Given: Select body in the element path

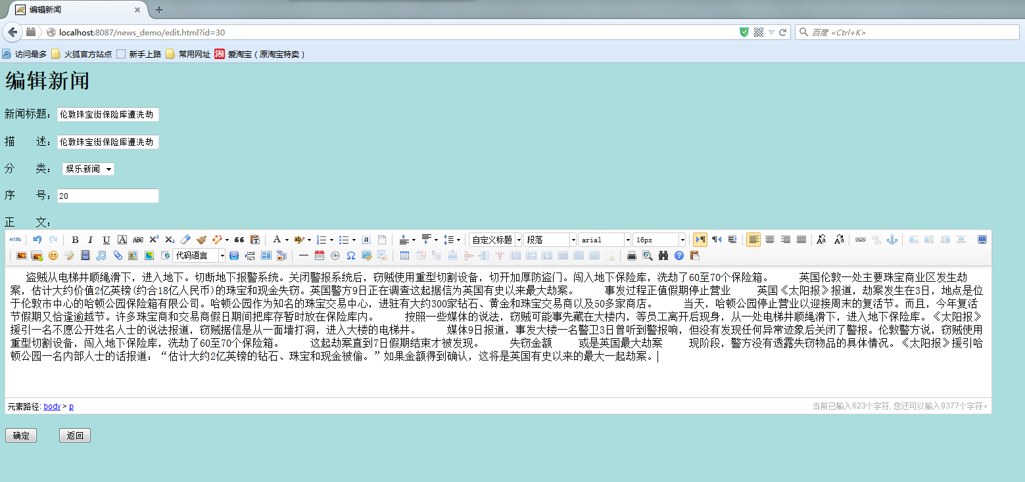Looking at the screenshot, I should 52,406.
